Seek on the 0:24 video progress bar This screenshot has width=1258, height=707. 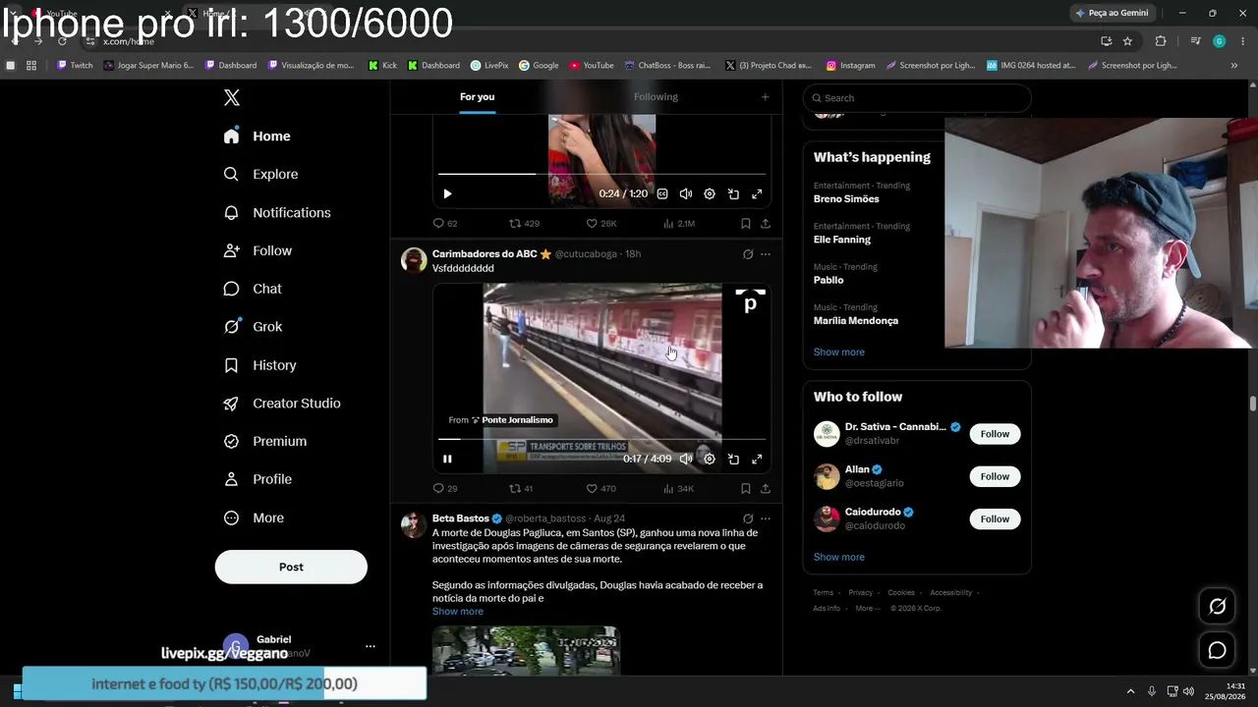pyautogui.click(x=601, y=174)
